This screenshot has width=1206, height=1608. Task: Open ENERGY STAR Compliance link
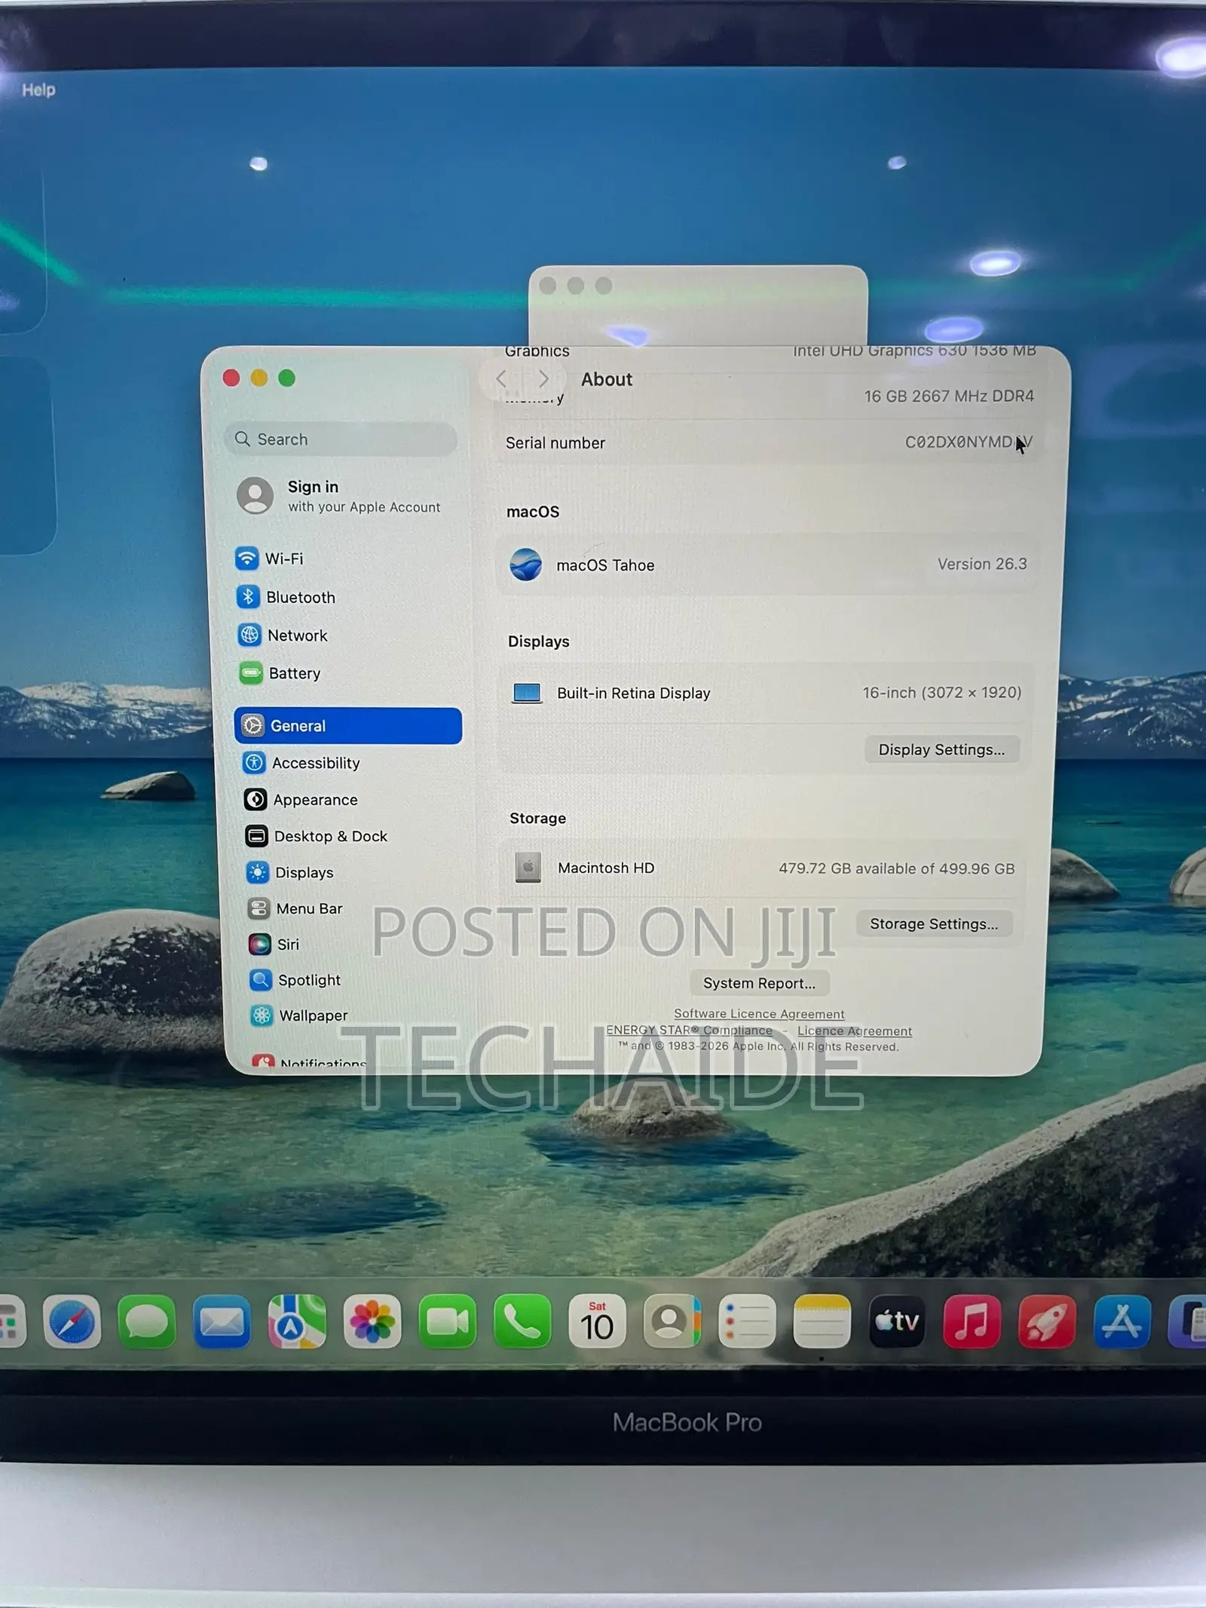click(689, 1030)
